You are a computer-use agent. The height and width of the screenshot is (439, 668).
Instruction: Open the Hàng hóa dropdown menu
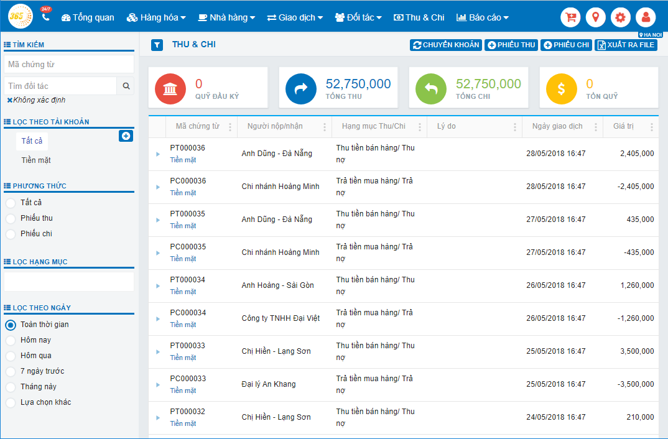point(156,17)
